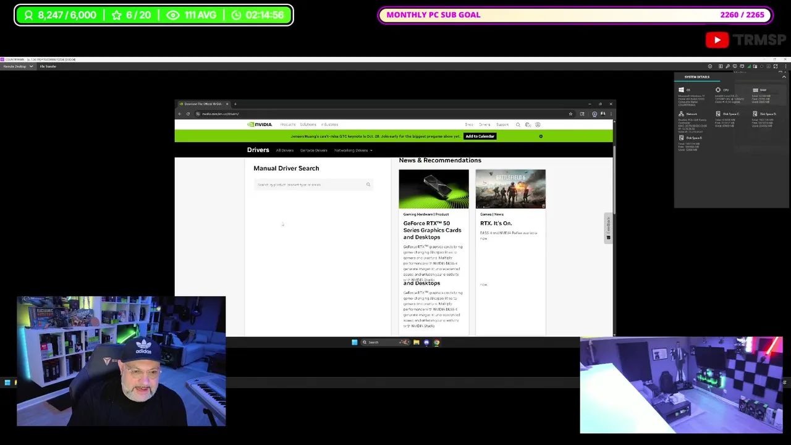This screenshot has width=791, height=445.
Task: Click the Feedback tab on the page edge
Action: pos(609,228)
